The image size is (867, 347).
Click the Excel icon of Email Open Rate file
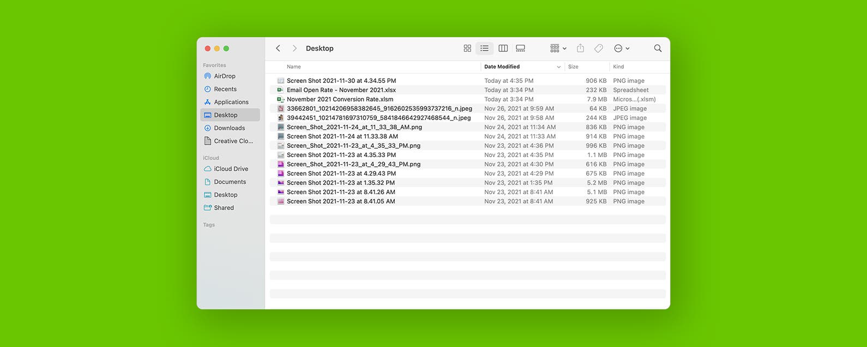(280, 90)
